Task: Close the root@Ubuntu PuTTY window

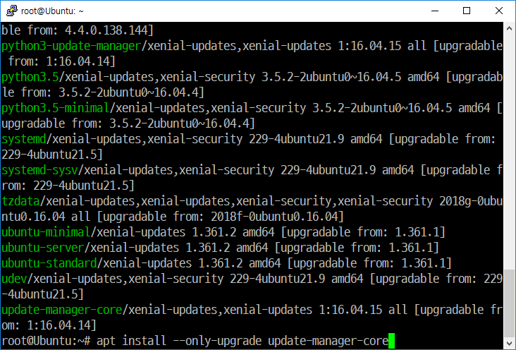Action: (x=499, y=11)
